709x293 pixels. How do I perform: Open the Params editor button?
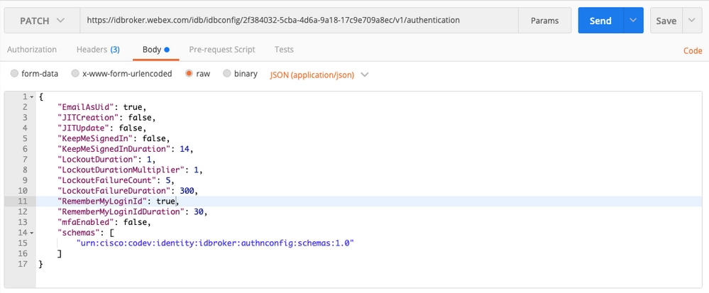(x=544, y=21)
